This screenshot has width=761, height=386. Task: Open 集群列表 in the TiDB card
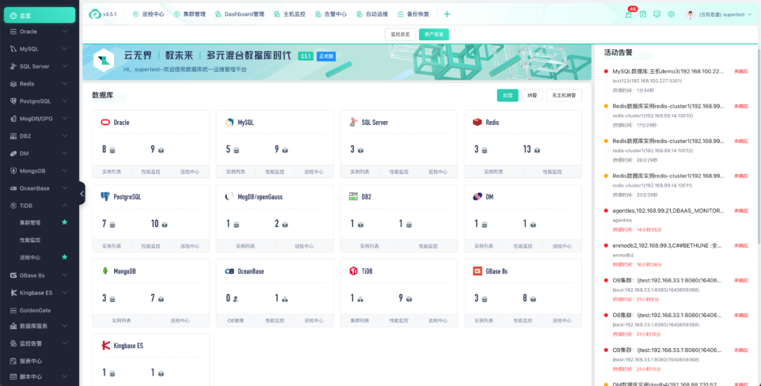click(359, 320)
